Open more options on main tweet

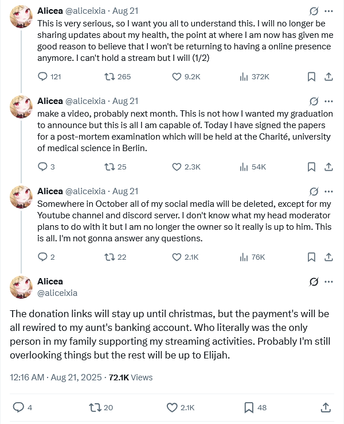point(329,282)
